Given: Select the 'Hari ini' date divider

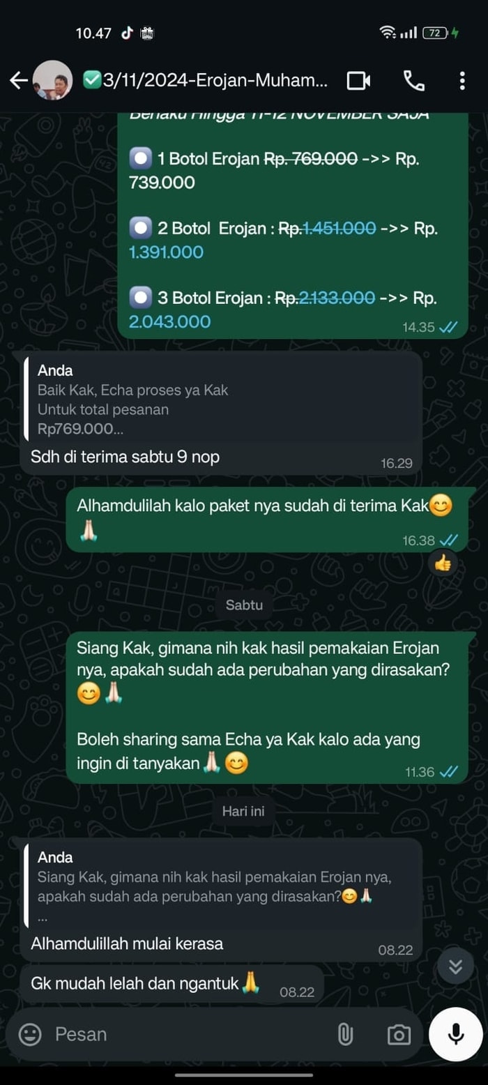Looking at the screenshot, I should pos(243,811).
